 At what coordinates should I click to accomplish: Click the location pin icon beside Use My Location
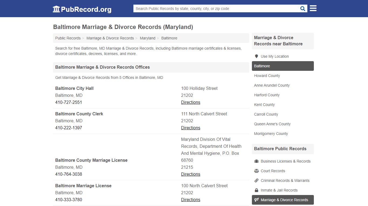[x=256, y=56]
